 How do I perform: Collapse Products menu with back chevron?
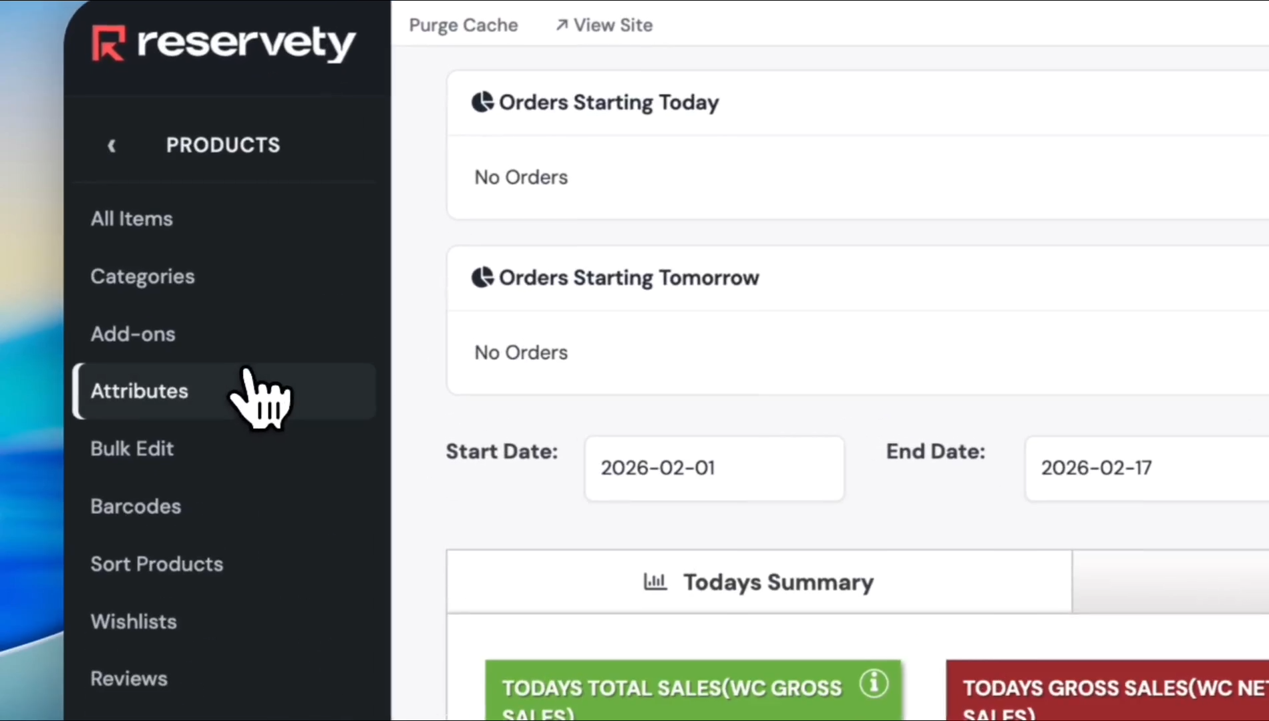click(x=112, y=146)
